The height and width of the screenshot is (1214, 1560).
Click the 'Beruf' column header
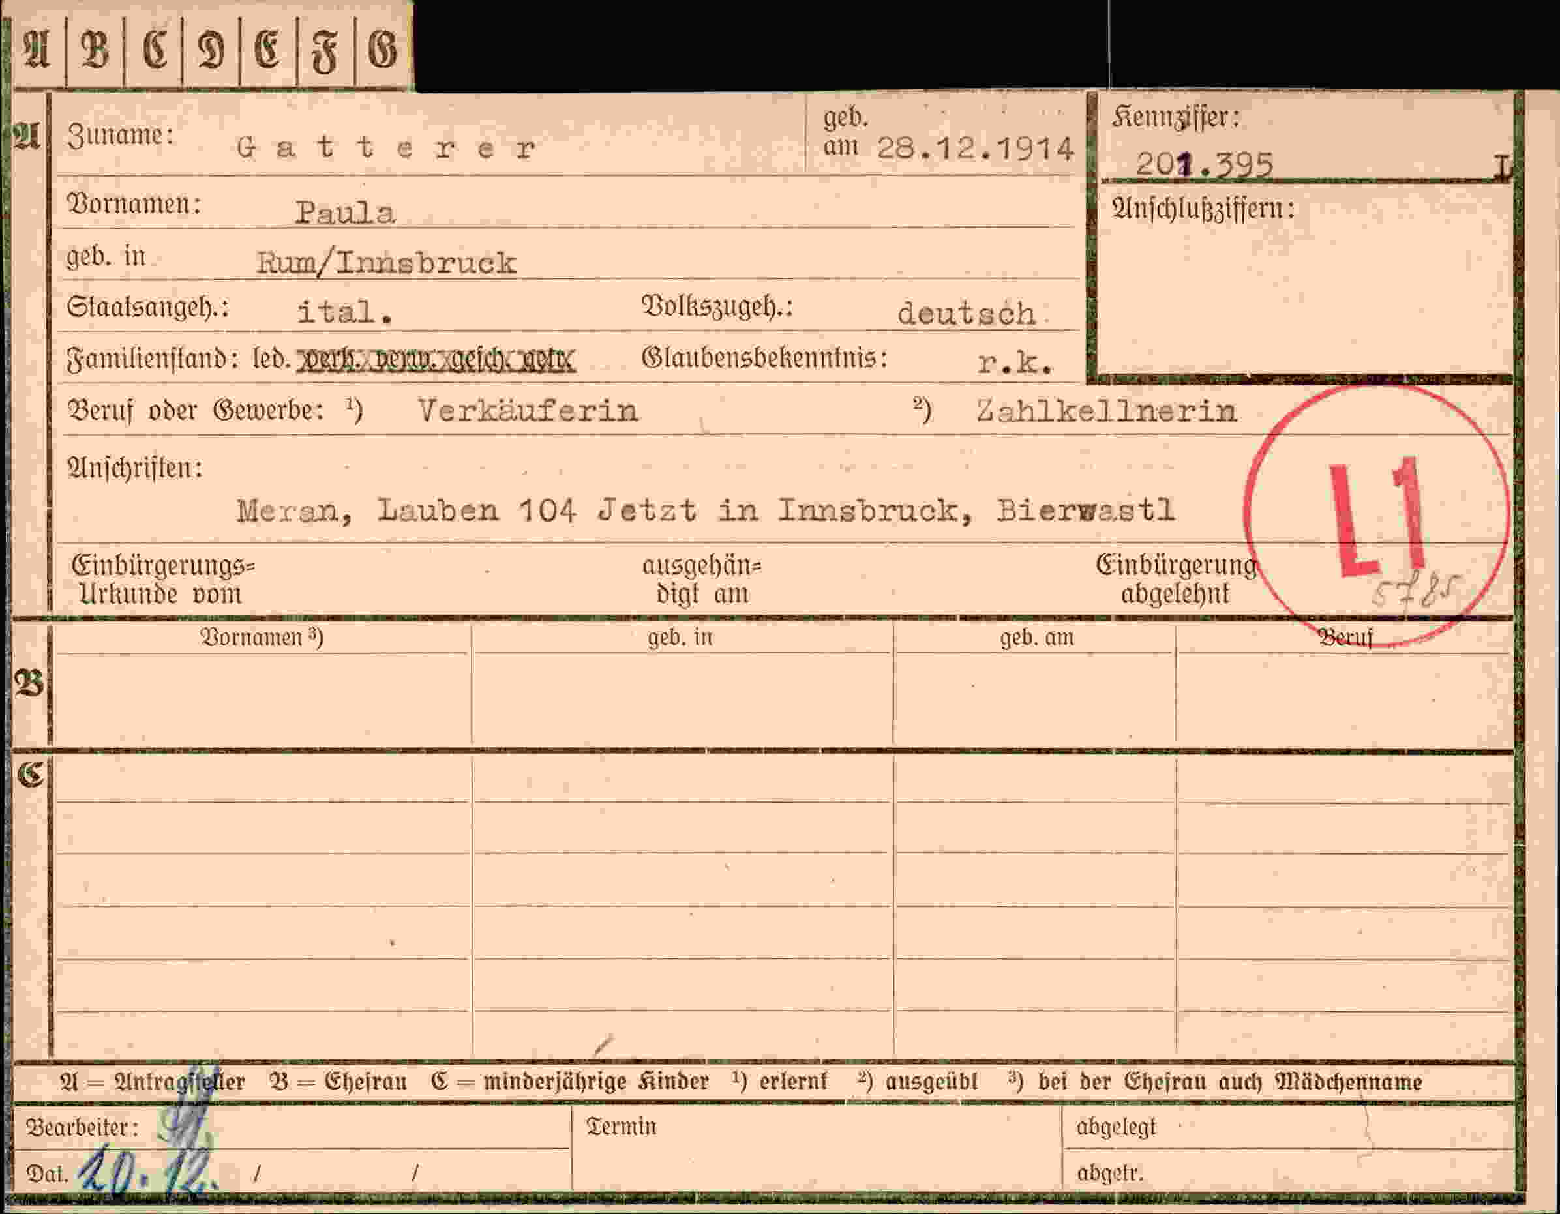coord(1345,637)
